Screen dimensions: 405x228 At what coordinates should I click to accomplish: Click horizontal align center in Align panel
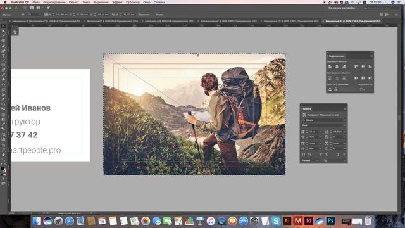pyautogui.click(x=337, y=66)
